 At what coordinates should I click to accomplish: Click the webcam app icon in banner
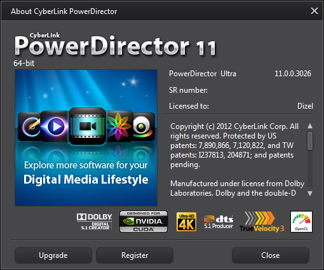[144, 126]
